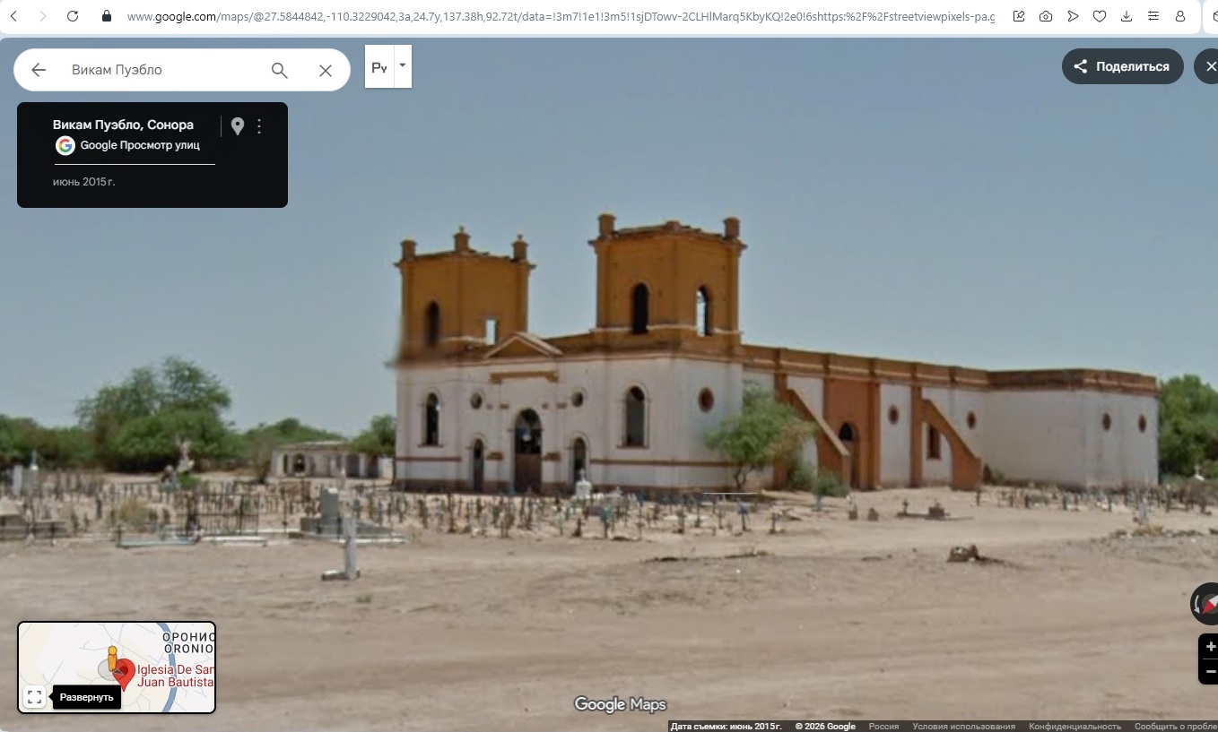Run search with the magnifying glass icon
1218x732 pixels.
[x=280, y=70]
